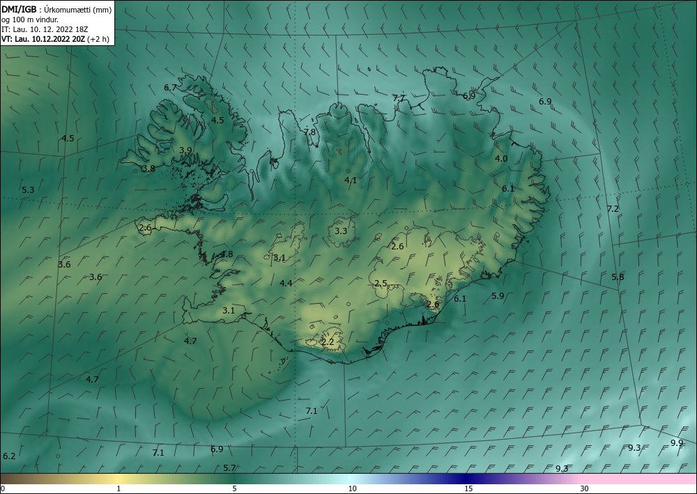Click the valid time 'VT: Lau. 10.12.2022 20Z (+2 h)'
This screenshot has height=494, width=697.
(x=55, y=39)
